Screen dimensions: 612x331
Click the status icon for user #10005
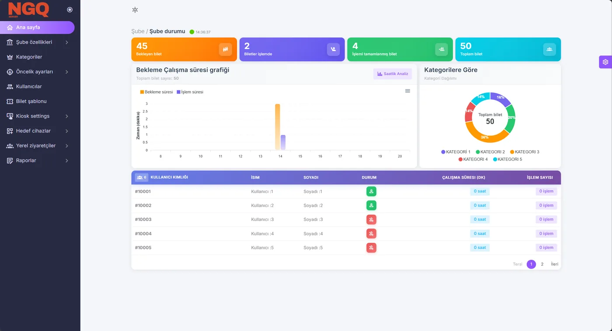pos(371,248)
